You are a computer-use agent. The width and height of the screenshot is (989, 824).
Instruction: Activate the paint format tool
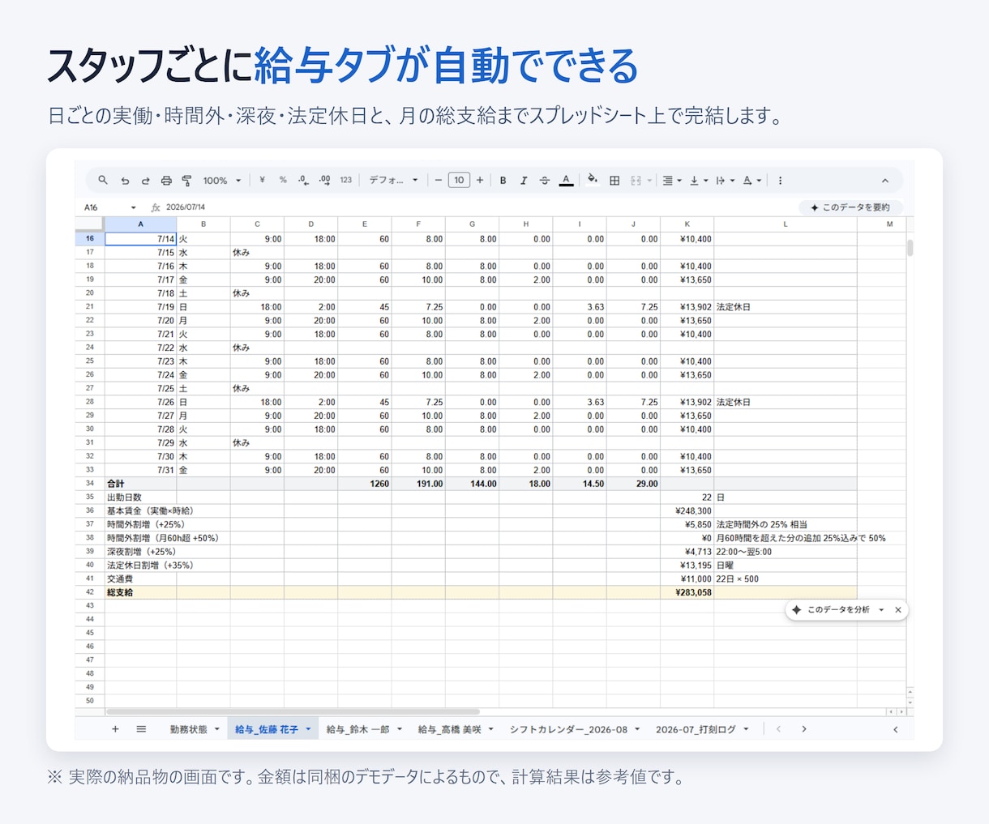(186, 181)
